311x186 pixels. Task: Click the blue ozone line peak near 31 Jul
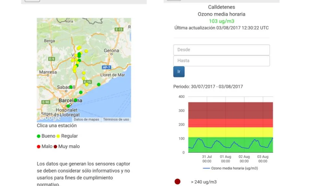coord(199,139)
